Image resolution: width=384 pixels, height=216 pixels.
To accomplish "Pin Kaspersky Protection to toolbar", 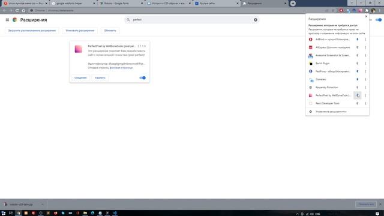I will tap(358, 88).
